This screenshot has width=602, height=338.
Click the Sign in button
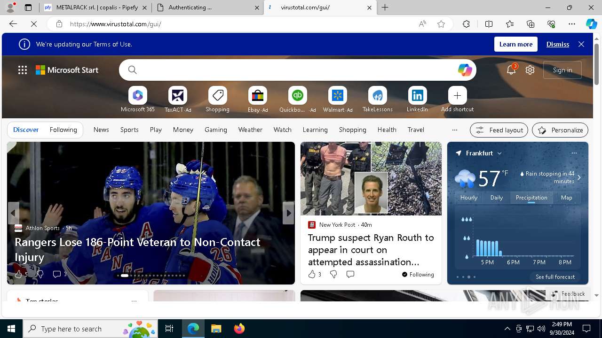coord(562,70)
